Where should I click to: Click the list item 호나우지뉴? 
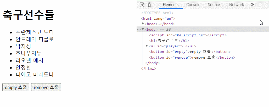(29, 53)
